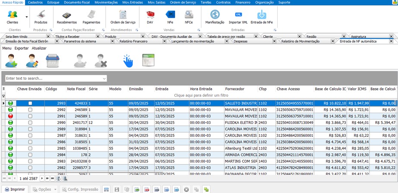The height and width of the screenshot is (193, 398).
Task: Toggle Chave Enviada checkbox for código 2990
Action: pyautogui.click(x=30, y=123)
